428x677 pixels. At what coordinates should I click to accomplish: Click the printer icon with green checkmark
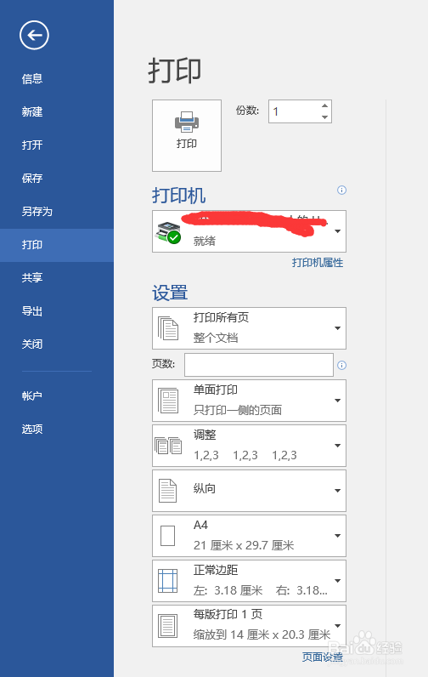(168, 232)
